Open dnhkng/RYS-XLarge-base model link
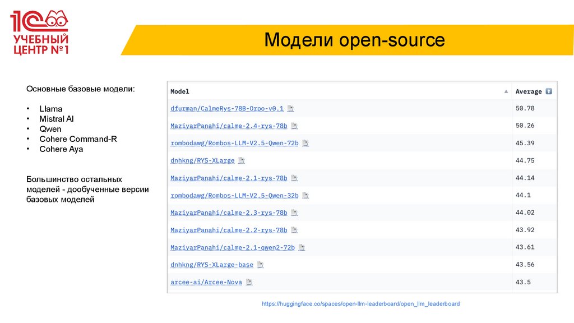 [211, 265]
